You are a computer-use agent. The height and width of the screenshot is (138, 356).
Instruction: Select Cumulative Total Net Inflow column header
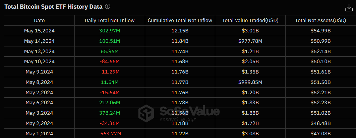click(x=180, y=20)
